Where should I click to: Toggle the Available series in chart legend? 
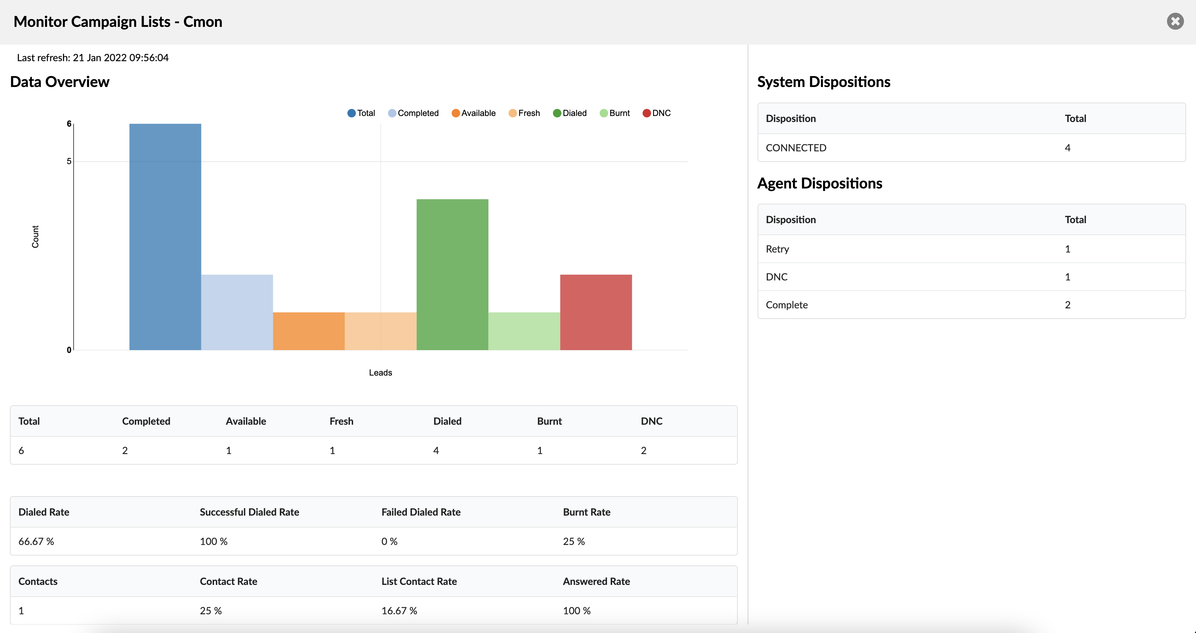tap(473, 113)
